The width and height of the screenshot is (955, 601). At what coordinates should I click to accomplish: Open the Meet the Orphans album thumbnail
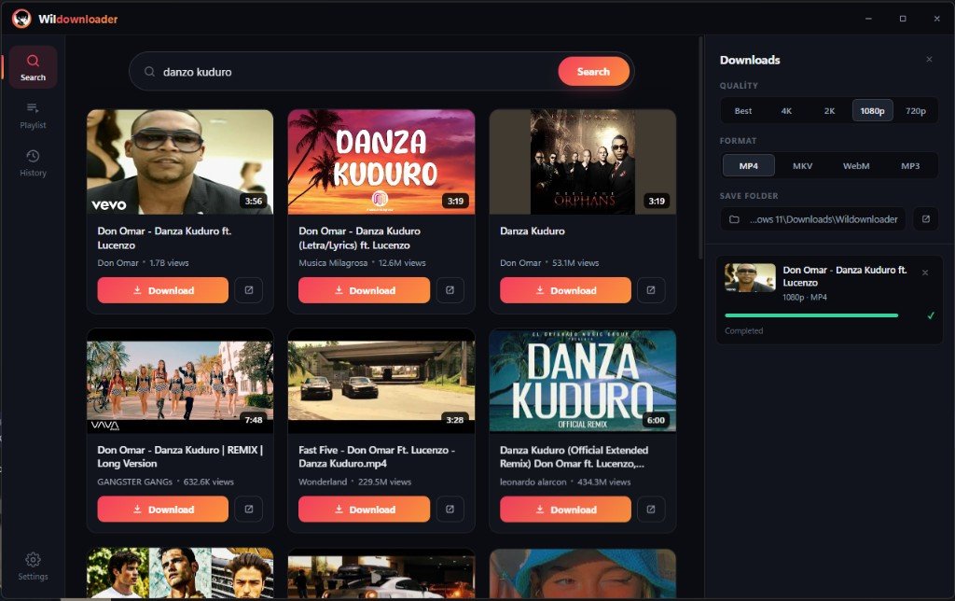[x=582, y=161]
